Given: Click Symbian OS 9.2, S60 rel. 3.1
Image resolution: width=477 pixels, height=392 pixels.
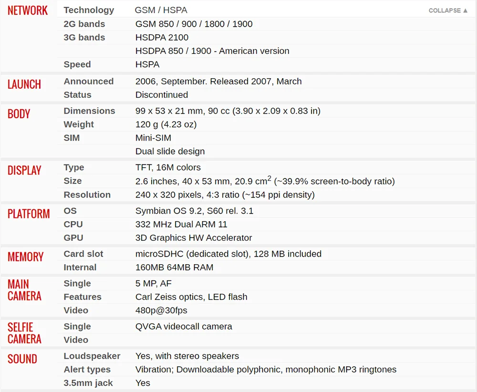Looking at the screenshot, I should pyautogui.click(x=195, y=211).
